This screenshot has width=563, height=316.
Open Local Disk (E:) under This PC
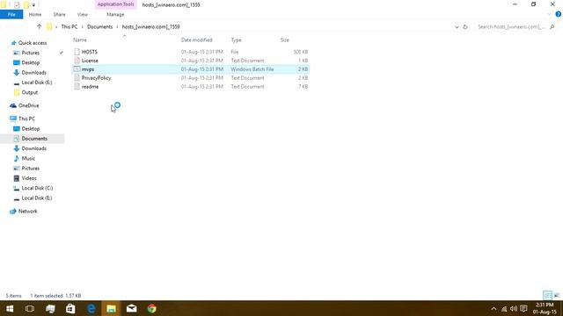coord(37,198)
